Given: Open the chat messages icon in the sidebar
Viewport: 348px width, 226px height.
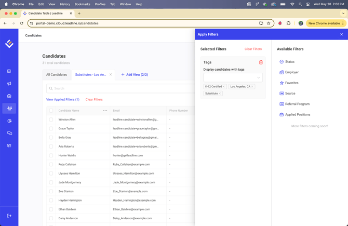Looking at the screenshot, I should point(9,133).
